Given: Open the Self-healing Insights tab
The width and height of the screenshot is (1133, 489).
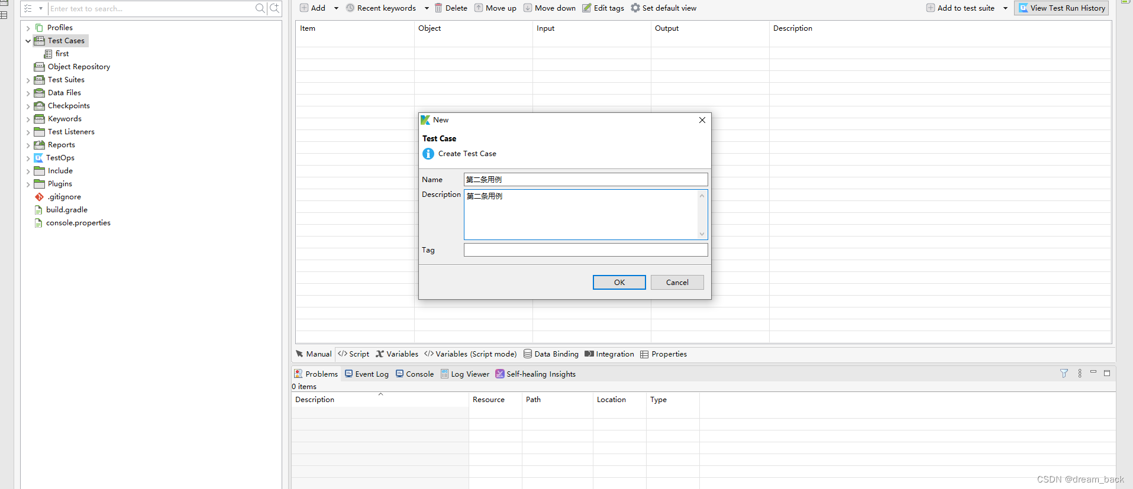Looking at the screenshot, I should tap(535, 374).
